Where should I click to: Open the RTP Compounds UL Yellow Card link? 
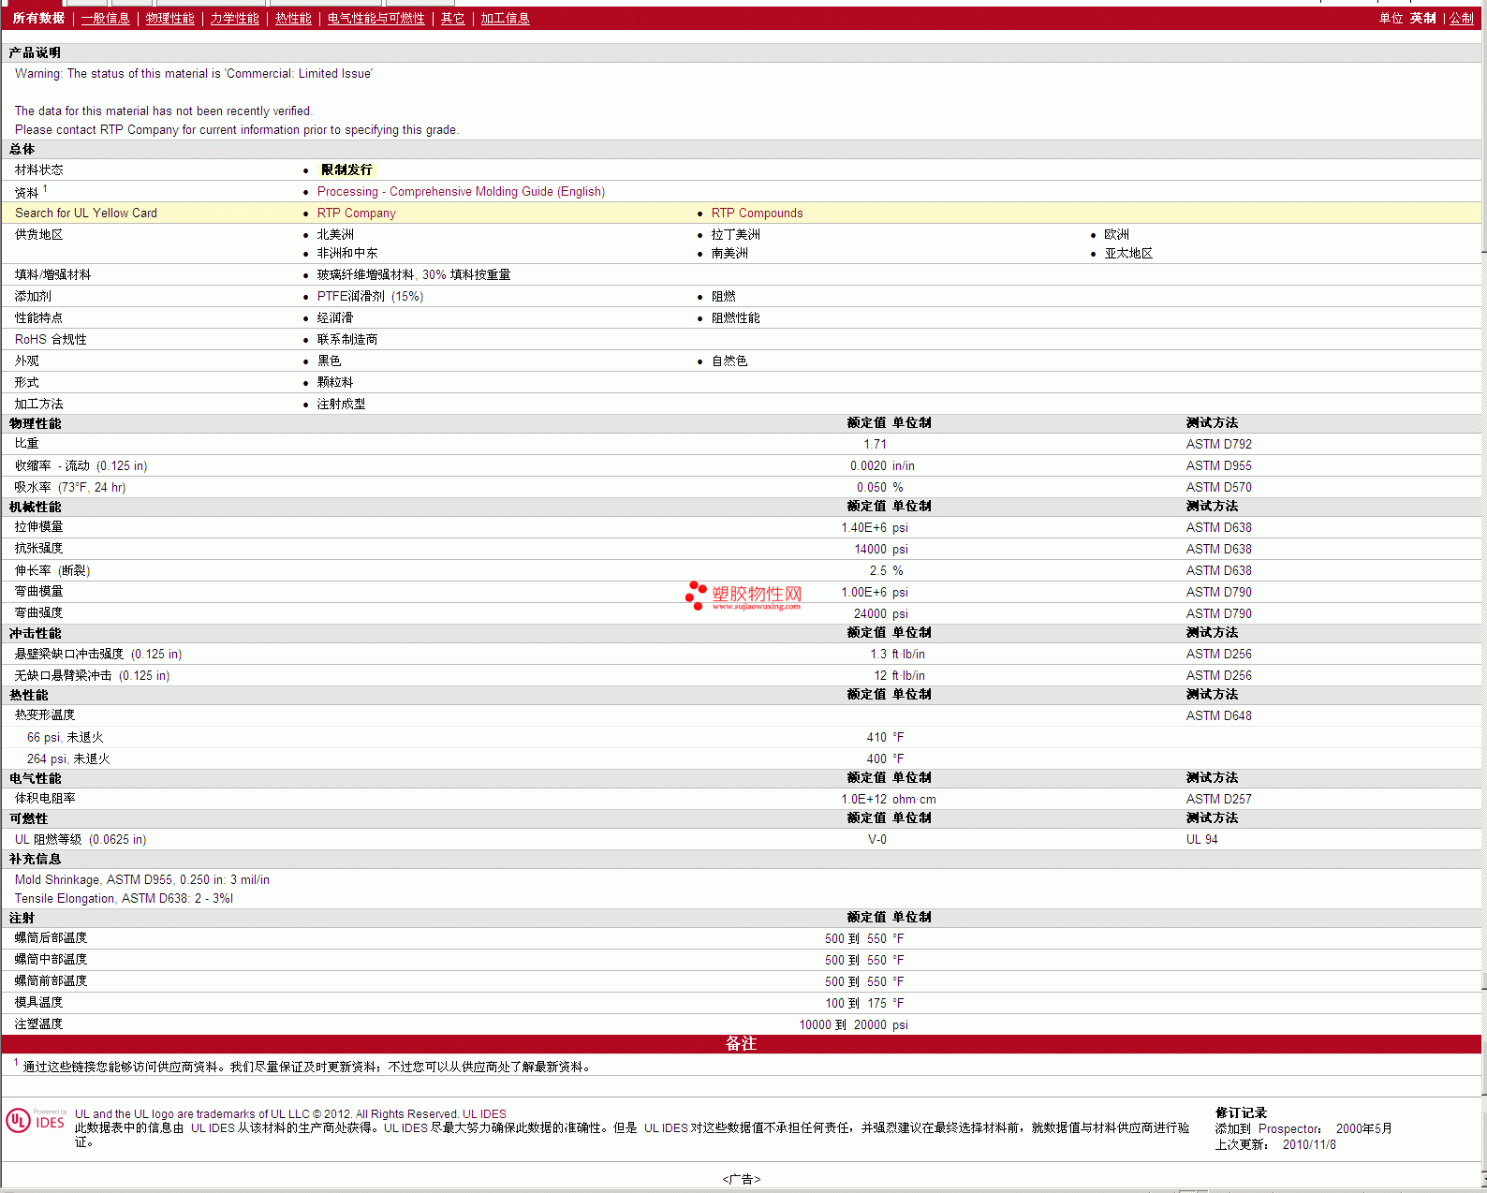pos(757,214)
